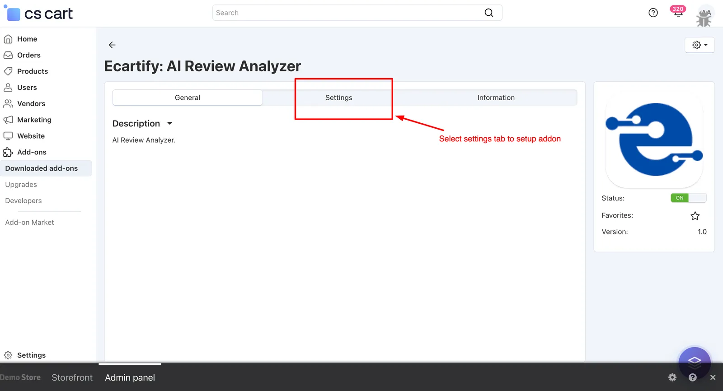Screen dimensions: 723x391
Task: Click the Home house icon
Action: (x=8, y=39)
